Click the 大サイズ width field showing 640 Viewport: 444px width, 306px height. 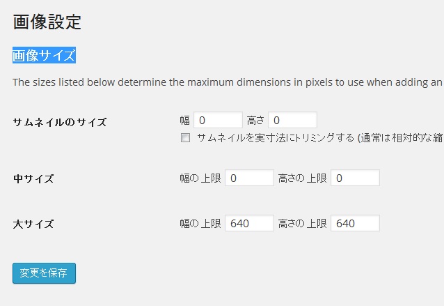click(x=249, y=223)
